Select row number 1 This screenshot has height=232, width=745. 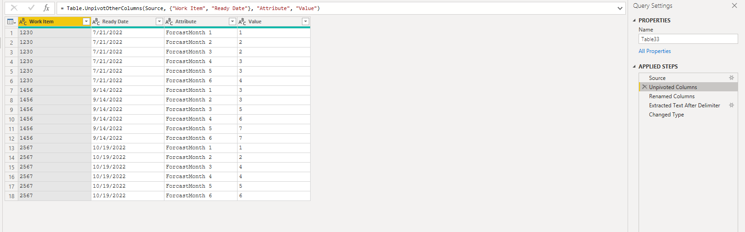tap(11, 33)
